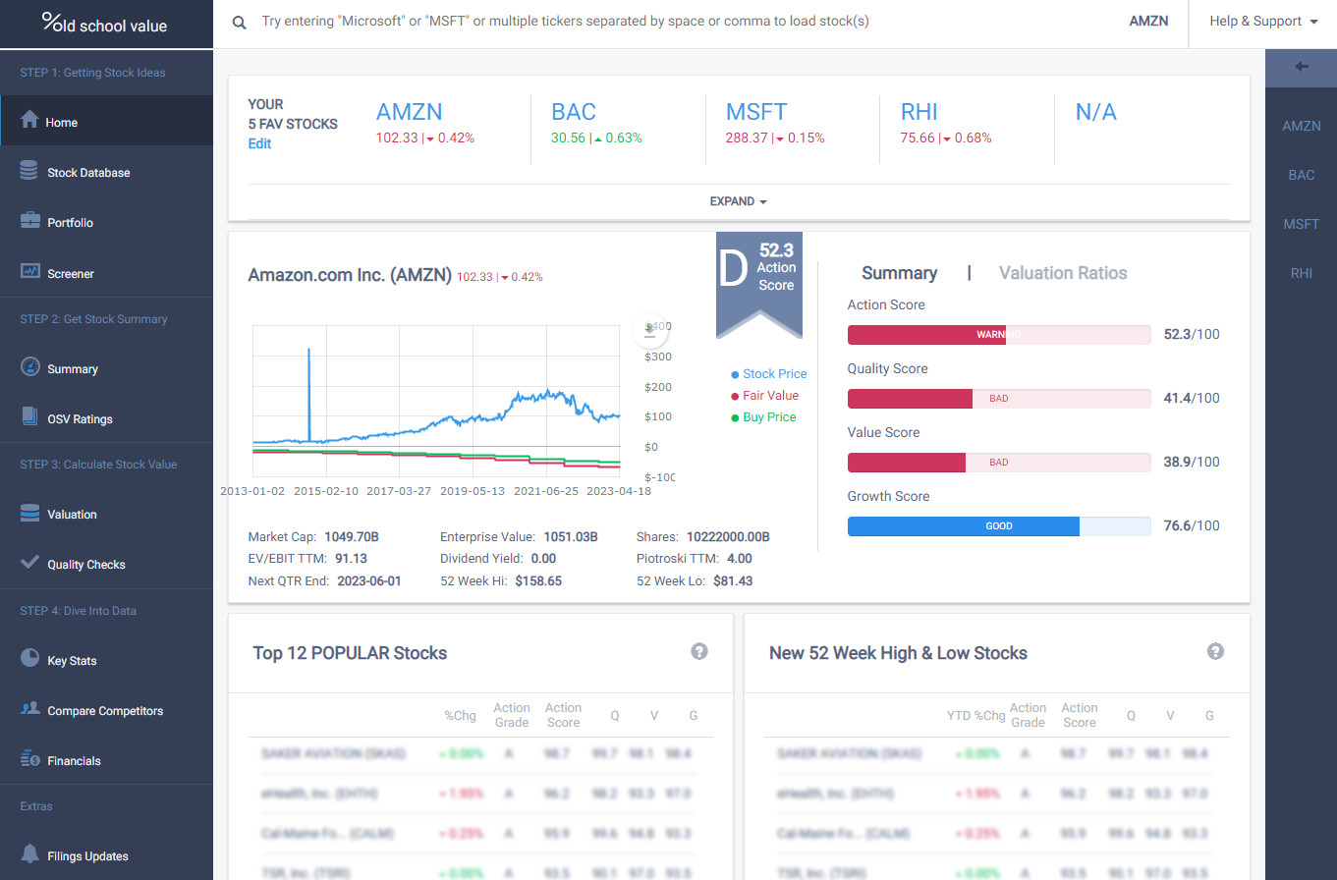
Task: Click the AMZN price chart area
Action: (436, 402)
